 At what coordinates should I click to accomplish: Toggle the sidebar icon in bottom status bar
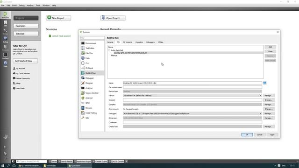pos(13,161)
